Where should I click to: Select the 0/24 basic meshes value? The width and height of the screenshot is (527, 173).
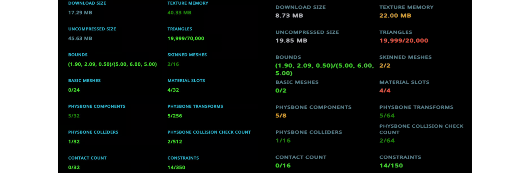[x=74, y=90]
